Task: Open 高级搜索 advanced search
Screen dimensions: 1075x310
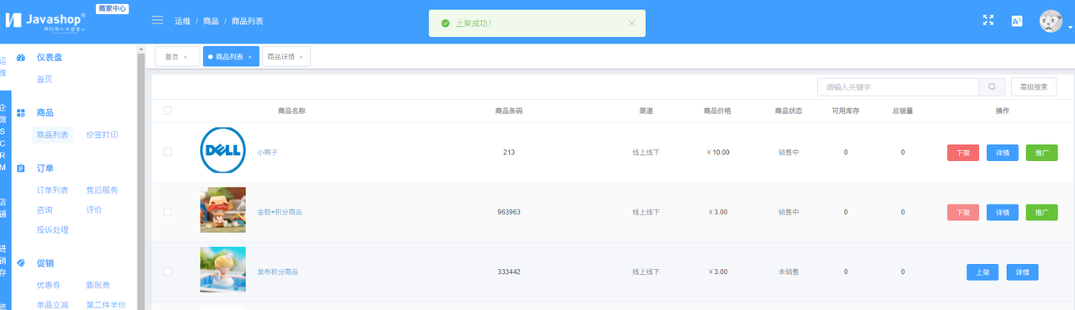Action: tap(1034, 86)
